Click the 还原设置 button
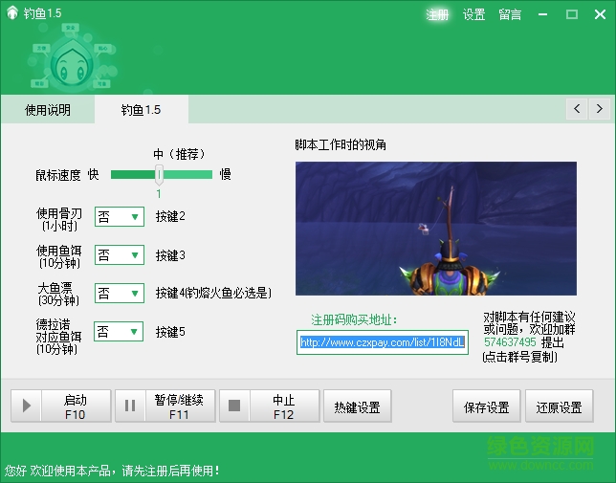Viewport: 616px width, 483px height. 559,406
